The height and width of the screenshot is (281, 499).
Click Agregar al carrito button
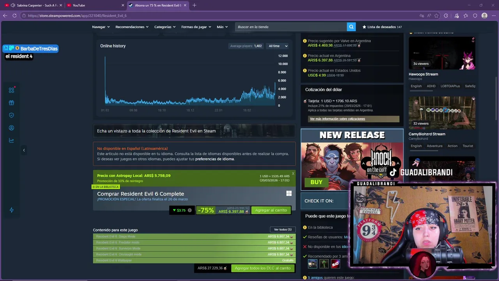[x=271, y=210]
